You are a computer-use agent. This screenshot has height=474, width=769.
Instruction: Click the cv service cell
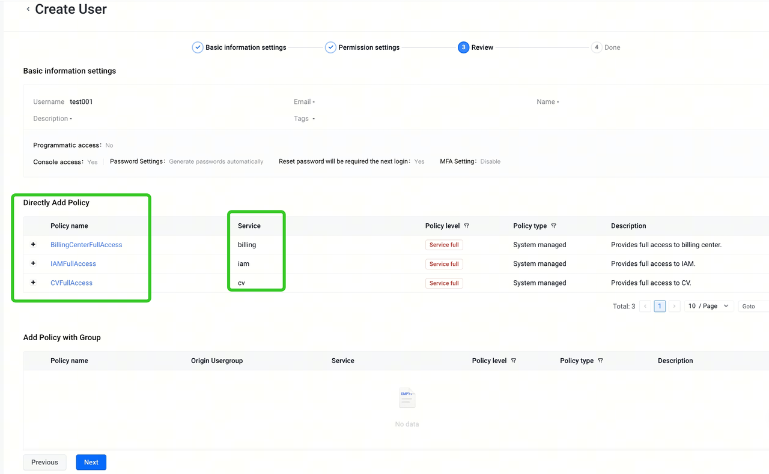pos(242,283)
